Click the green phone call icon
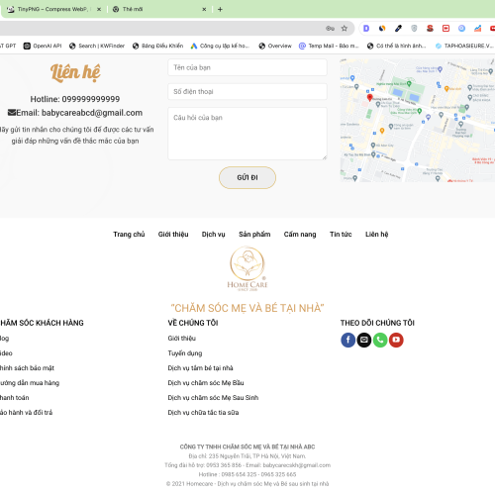The image size is (495, 495). [380, 340]
